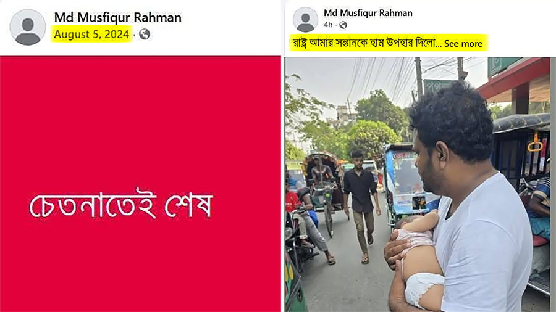The image size is (556, 312).
Task: Click the orange hanging handle in rickshaw
Action: 535,142
